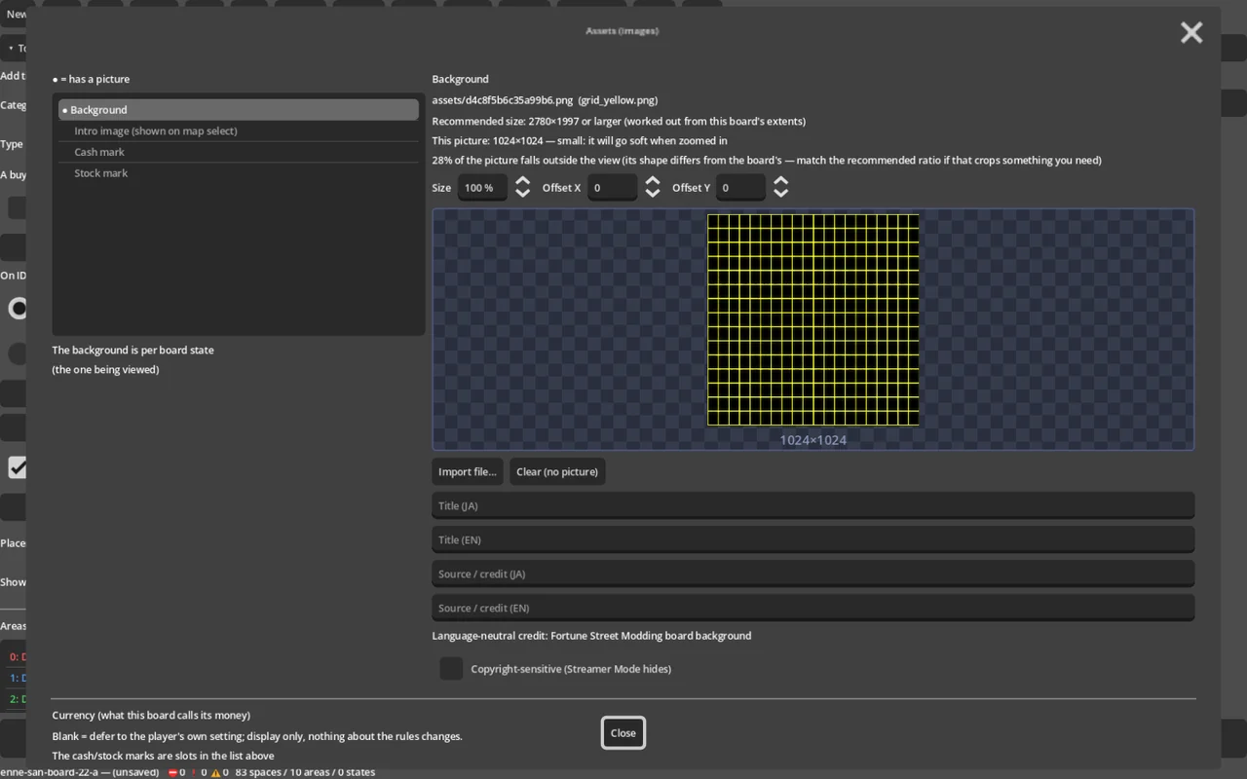Increment Offset X using its up arrow
Viewport: 1247px width, 779px height.
(x=652, y=181)
